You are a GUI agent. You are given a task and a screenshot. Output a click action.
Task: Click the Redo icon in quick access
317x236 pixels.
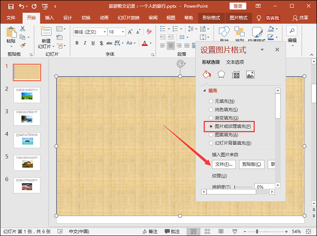(34, 6)
